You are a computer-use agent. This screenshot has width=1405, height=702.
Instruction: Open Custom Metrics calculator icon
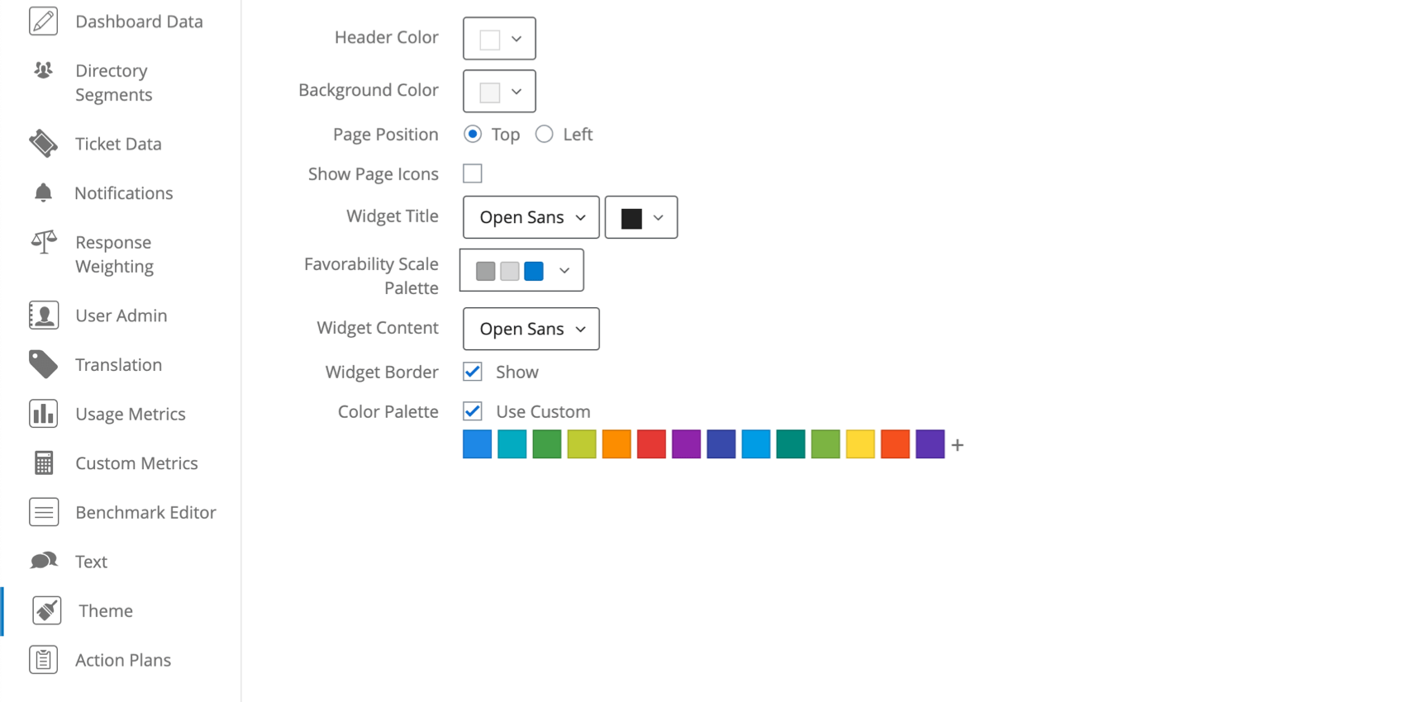[43, 462]
